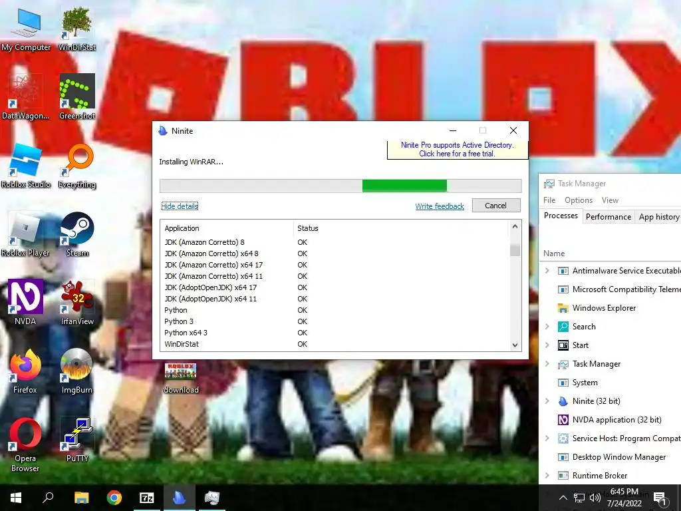This screenshot has height=511, width=681.
Task: Switch to App history tab
Action: 658,217
